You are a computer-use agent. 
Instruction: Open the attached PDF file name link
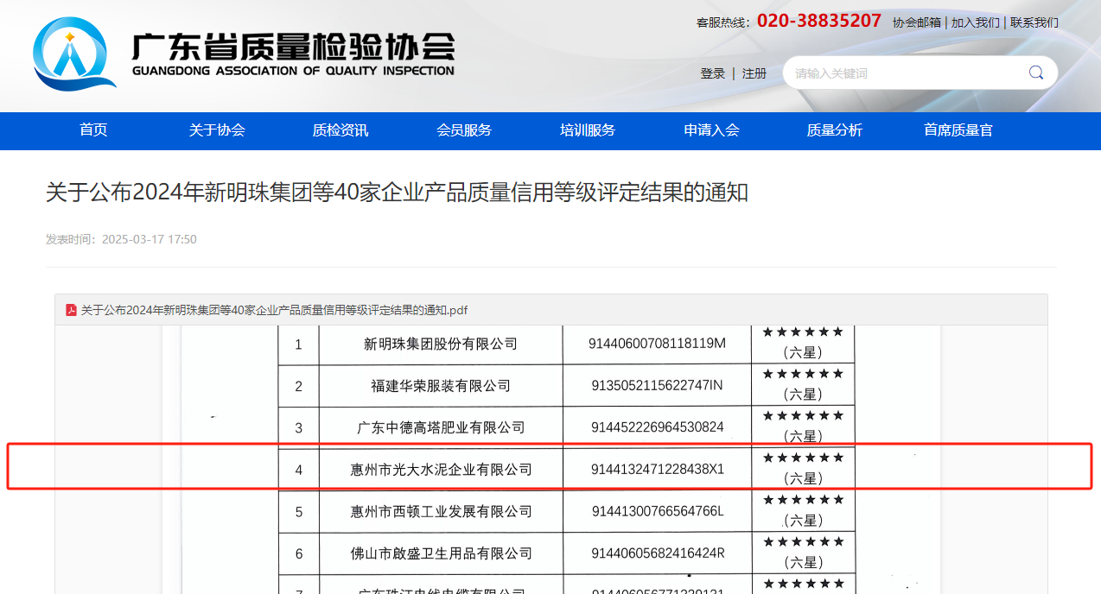pyautogui.click(x=274, y=310)
